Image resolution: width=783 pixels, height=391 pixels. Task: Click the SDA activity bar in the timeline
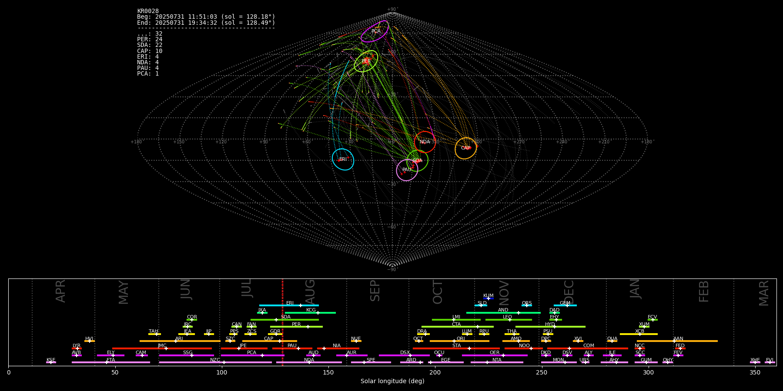284,320
